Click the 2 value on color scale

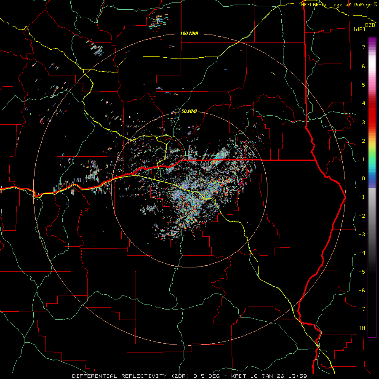(x=363, y=141)
